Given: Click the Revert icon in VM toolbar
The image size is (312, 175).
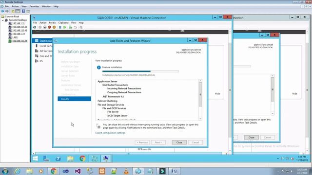Looking at the screenshot, I should (x=75, y=27).
